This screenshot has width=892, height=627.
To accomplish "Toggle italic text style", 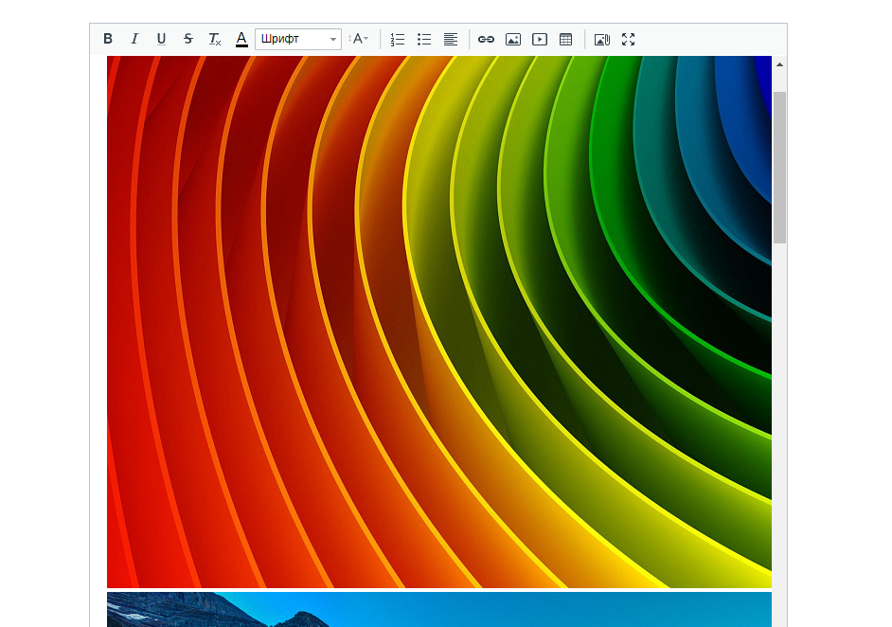I will point(134,39).
